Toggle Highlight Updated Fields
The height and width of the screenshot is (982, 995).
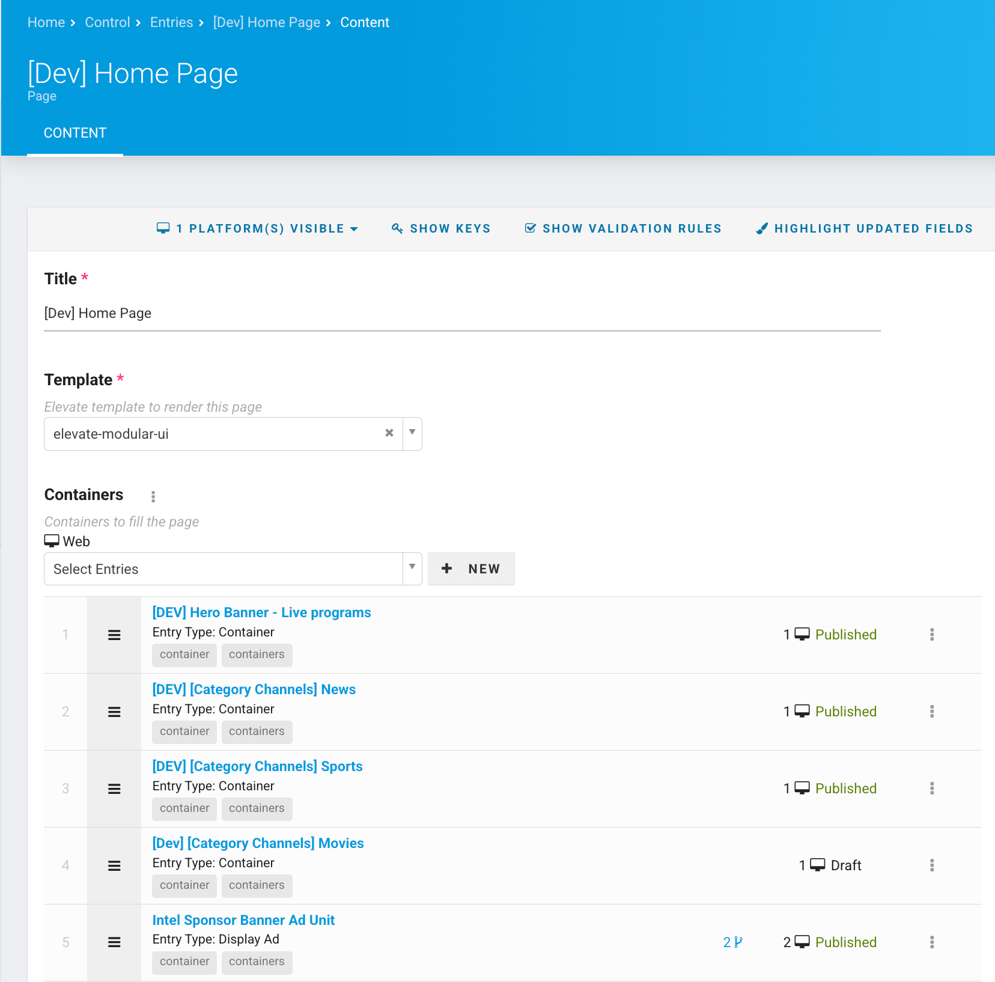tap(864, 229)
